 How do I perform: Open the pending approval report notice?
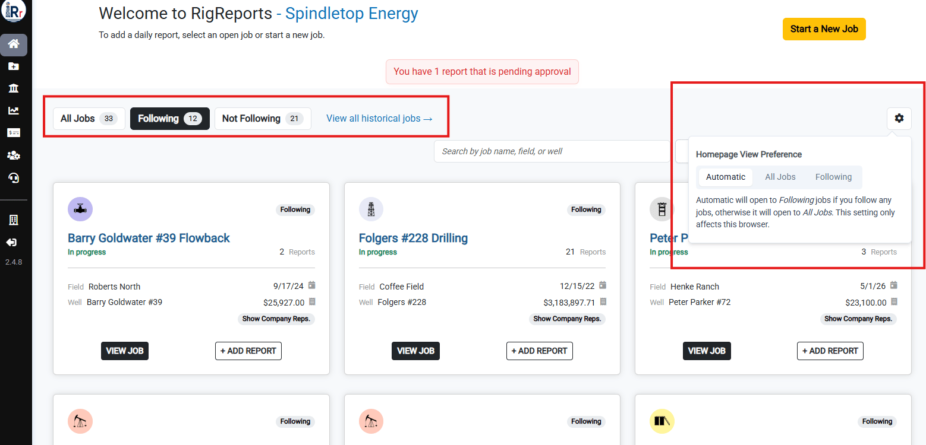482,72
